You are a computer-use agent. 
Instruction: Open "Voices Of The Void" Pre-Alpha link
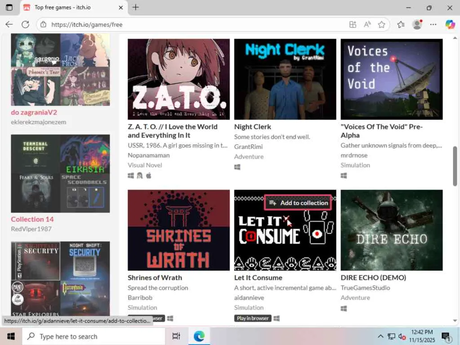381,131
